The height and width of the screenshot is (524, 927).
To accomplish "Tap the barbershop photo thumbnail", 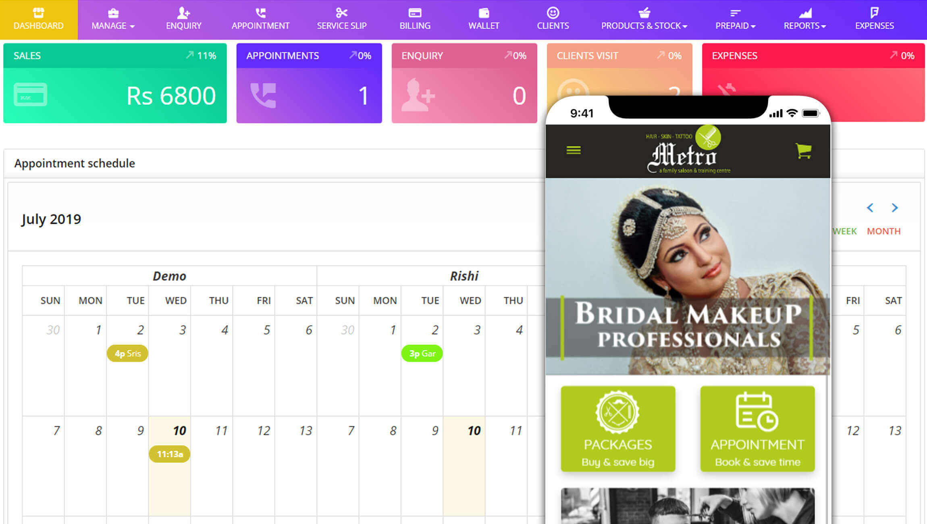I will pos(688,506).
